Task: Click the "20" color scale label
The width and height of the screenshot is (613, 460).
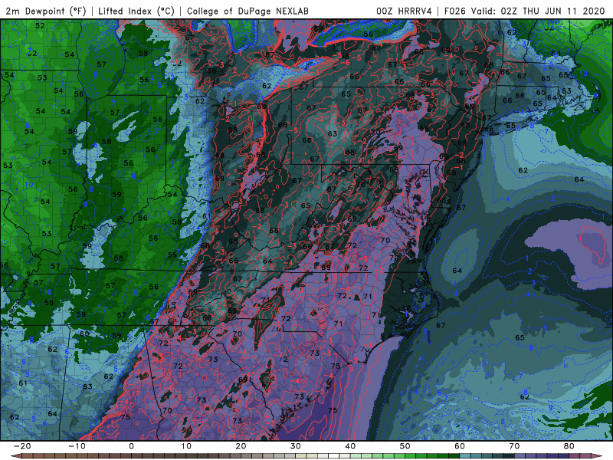Action: [x=241, y=446]
